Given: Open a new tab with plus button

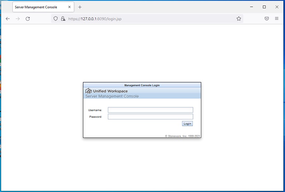Looking at the screenshot, I should (80, 7).
